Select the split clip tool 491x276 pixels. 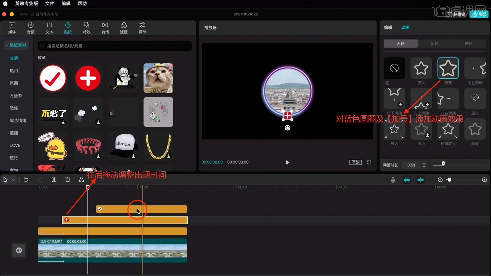click(54, 180)
